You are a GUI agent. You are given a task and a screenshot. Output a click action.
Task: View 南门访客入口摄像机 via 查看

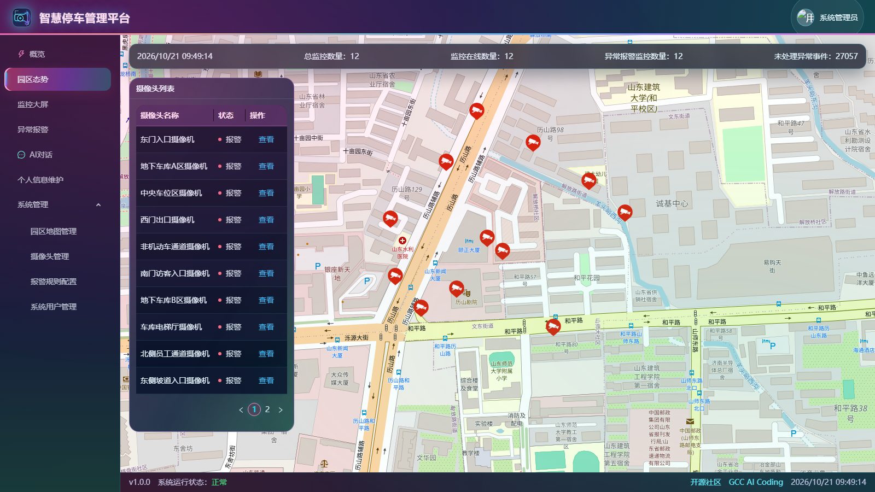(266, 273)
